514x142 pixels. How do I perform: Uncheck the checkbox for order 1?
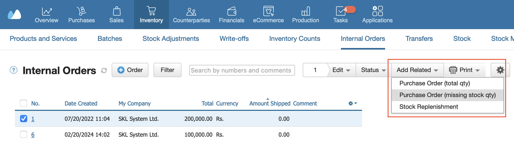coord(24,119)
